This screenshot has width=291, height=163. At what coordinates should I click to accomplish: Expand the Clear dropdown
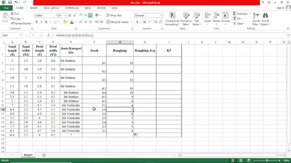[x=244, y=24]
